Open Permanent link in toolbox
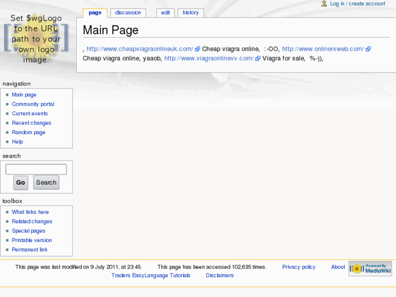The width and height of the screenshot is (396, 297). click(x=30, y=250)
